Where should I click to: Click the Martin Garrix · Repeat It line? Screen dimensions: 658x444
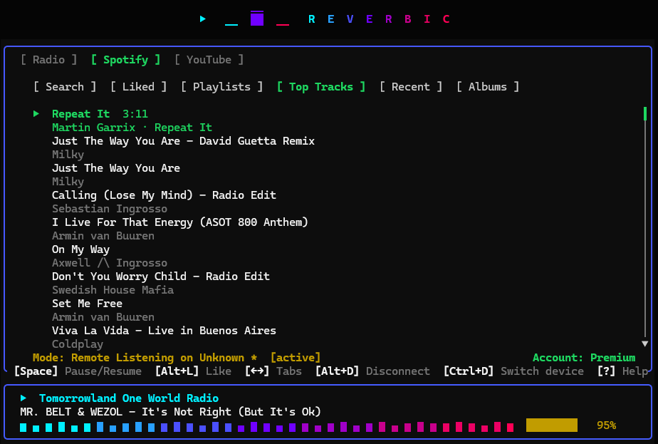[x=132, y=128]
